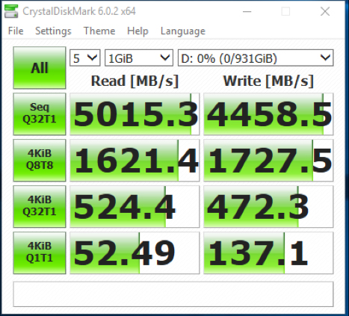Click the 4KiB Q8T8 write result 1727.5
Viewport: 349px width, 316px height.
coord(268,161)
